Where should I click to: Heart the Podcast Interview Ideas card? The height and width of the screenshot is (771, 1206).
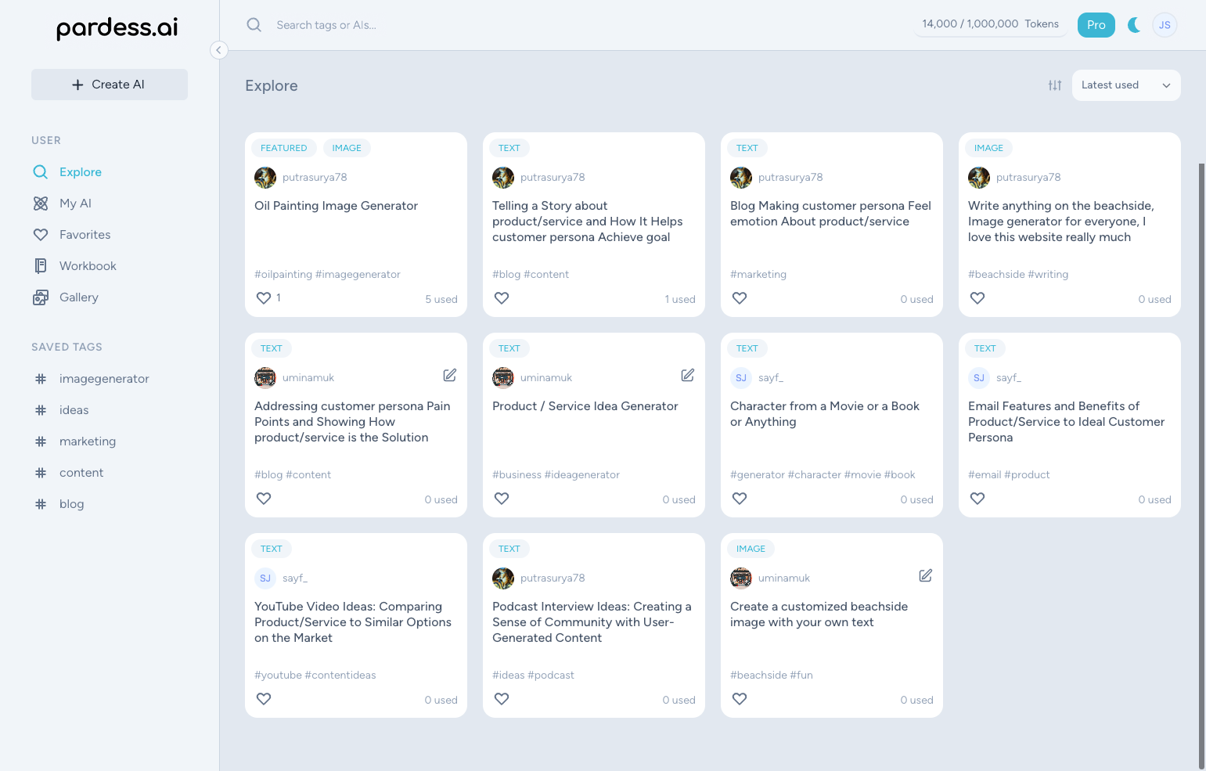tap(502, 699)
